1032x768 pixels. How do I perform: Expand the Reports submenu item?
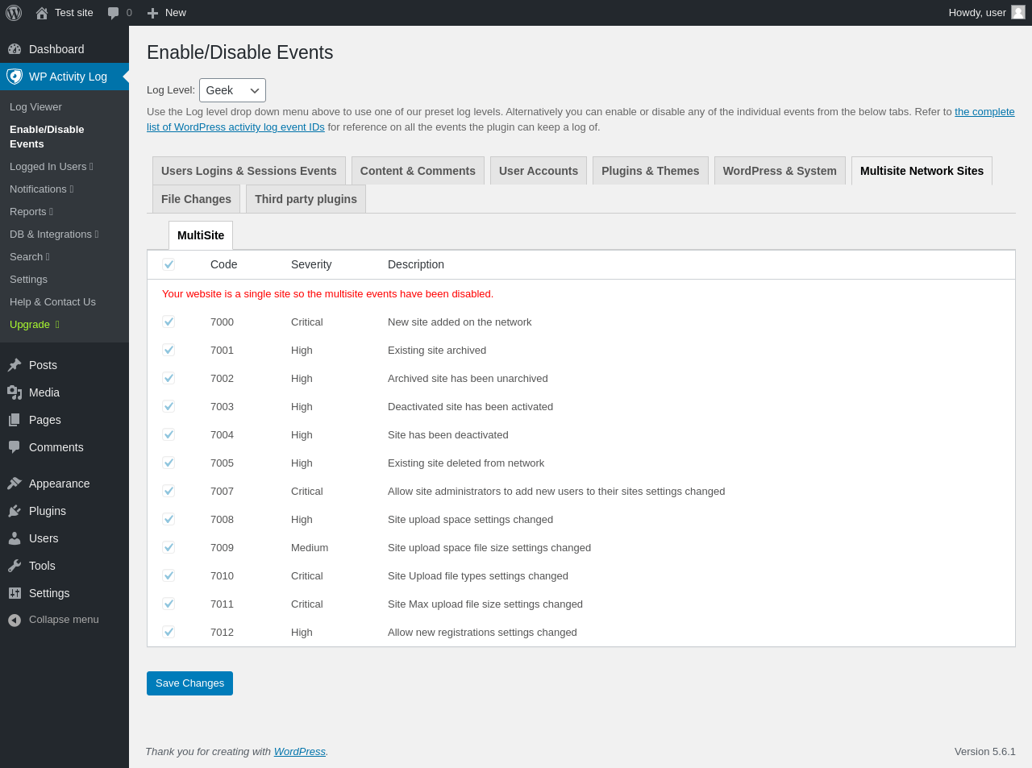pyautogui.click(x=31, y=212)
